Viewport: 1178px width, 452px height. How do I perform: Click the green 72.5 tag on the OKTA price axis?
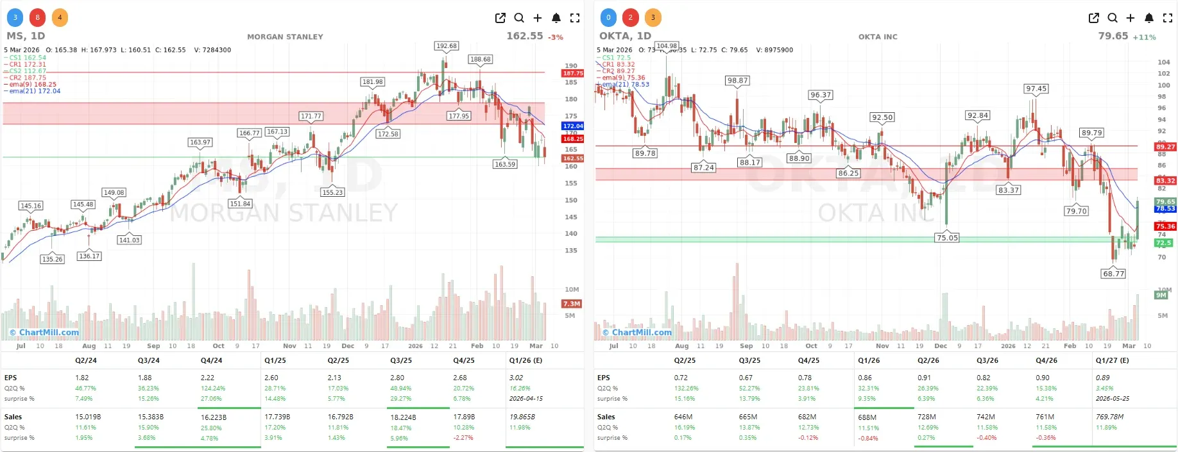click(x=1164, y=243)
